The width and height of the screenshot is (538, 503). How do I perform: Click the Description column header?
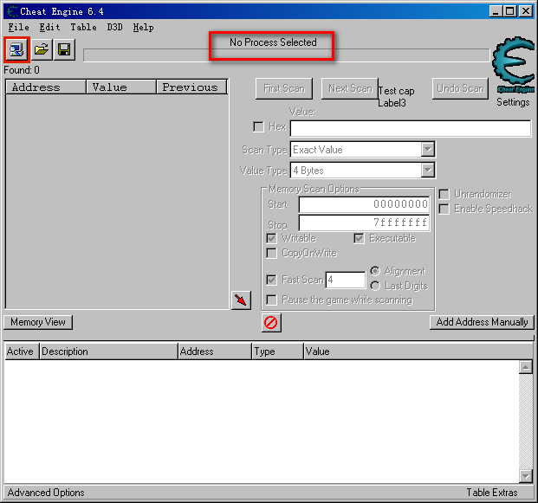(109, 351)
